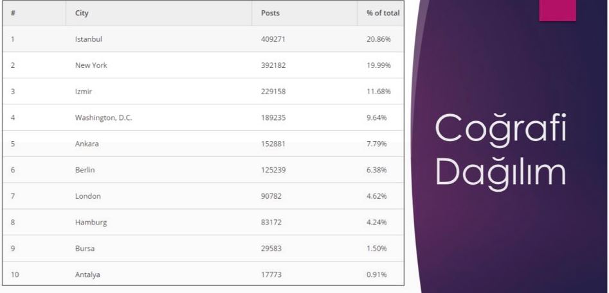The image size is (609, 293).
Task: Select the London city cell
Action: [87, 196]
